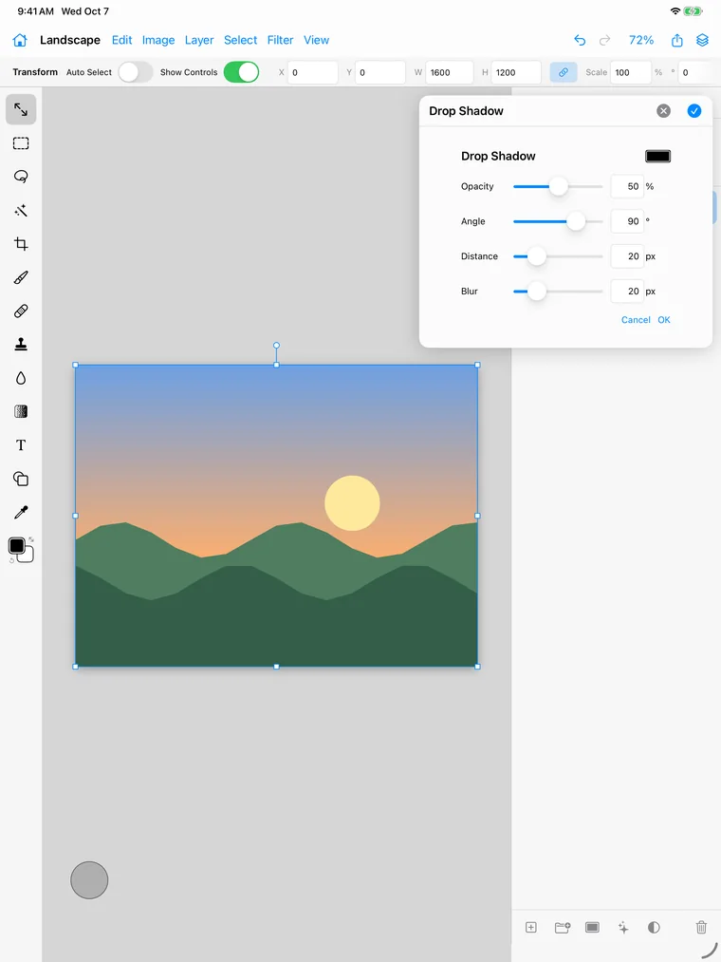Tap the Home icon
This screenshot has width=721, height=962.
click(20, 40)
